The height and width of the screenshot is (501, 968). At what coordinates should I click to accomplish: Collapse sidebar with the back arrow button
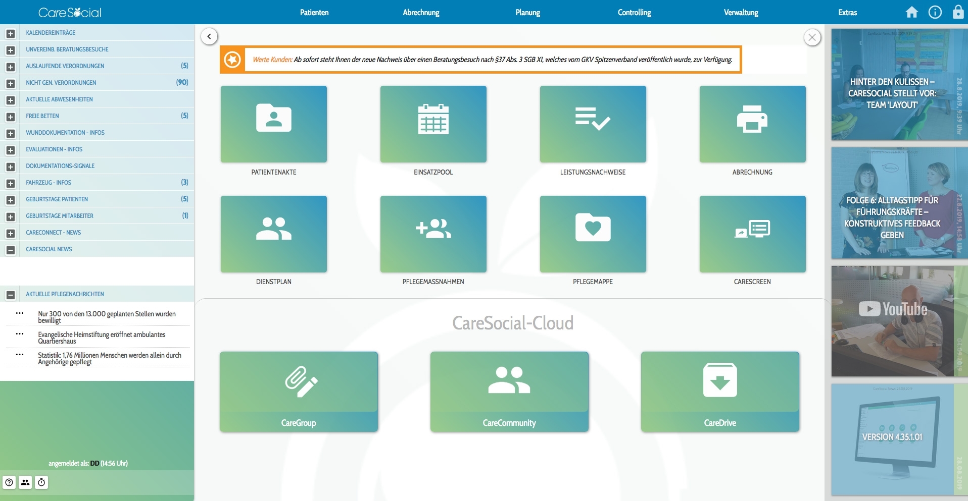209,36
